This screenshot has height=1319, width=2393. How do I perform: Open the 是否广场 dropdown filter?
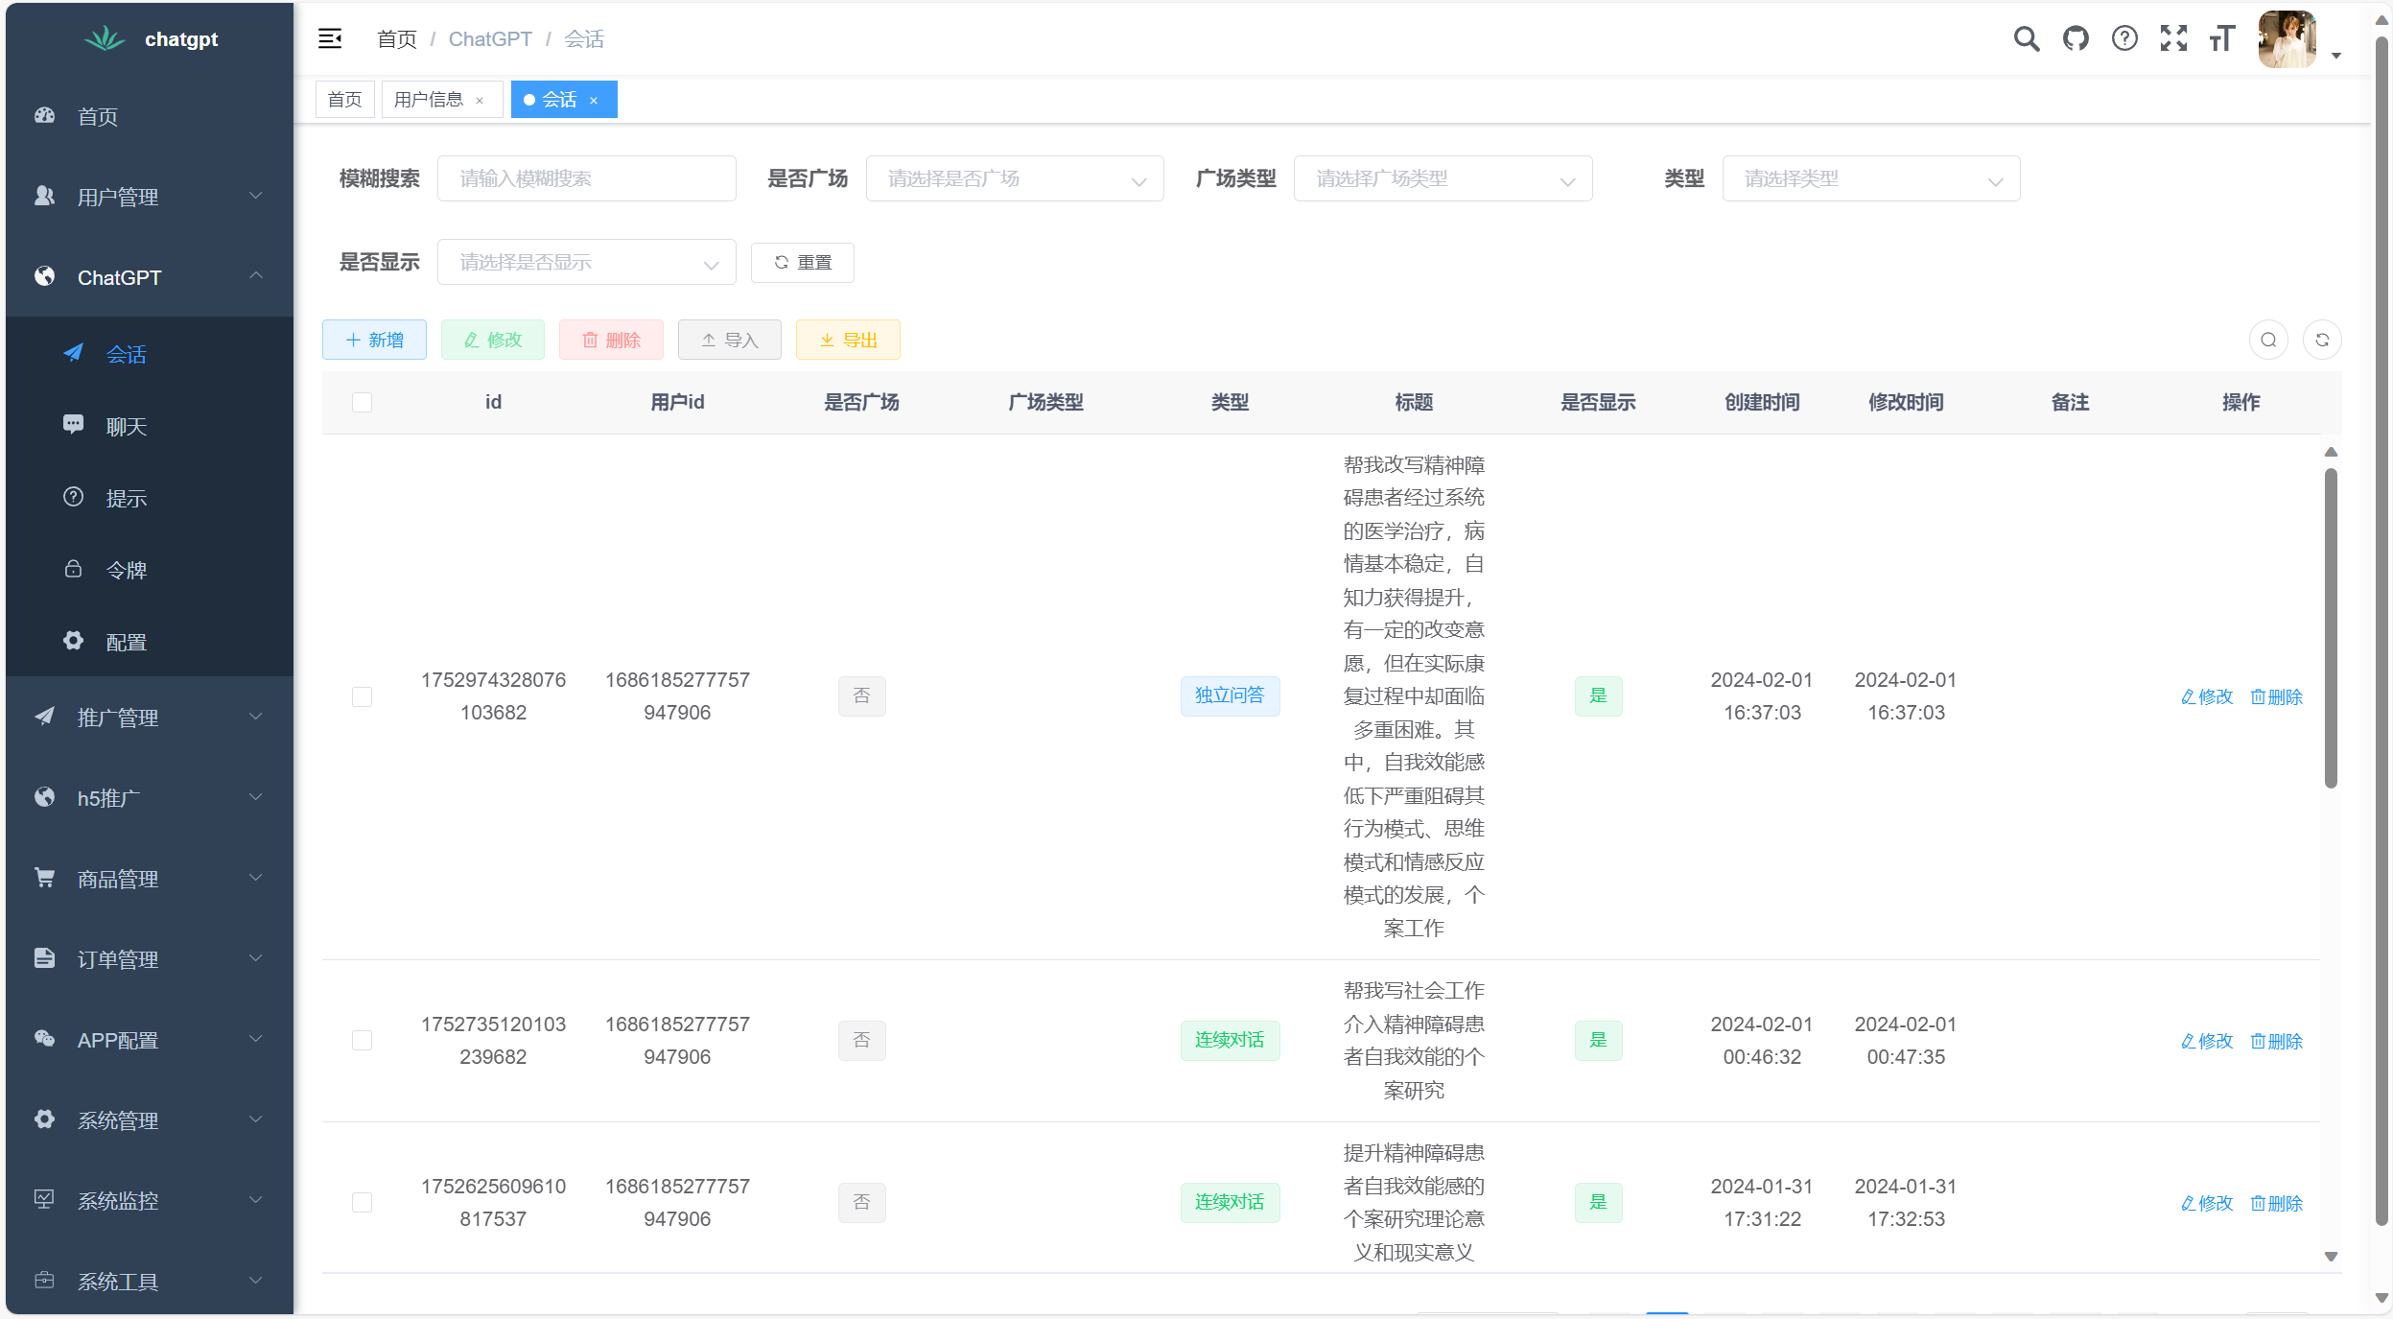(x=1015, y=178)
